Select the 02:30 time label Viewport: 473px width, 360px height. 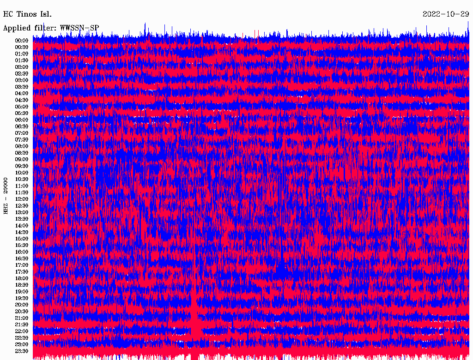coord(22,74)
